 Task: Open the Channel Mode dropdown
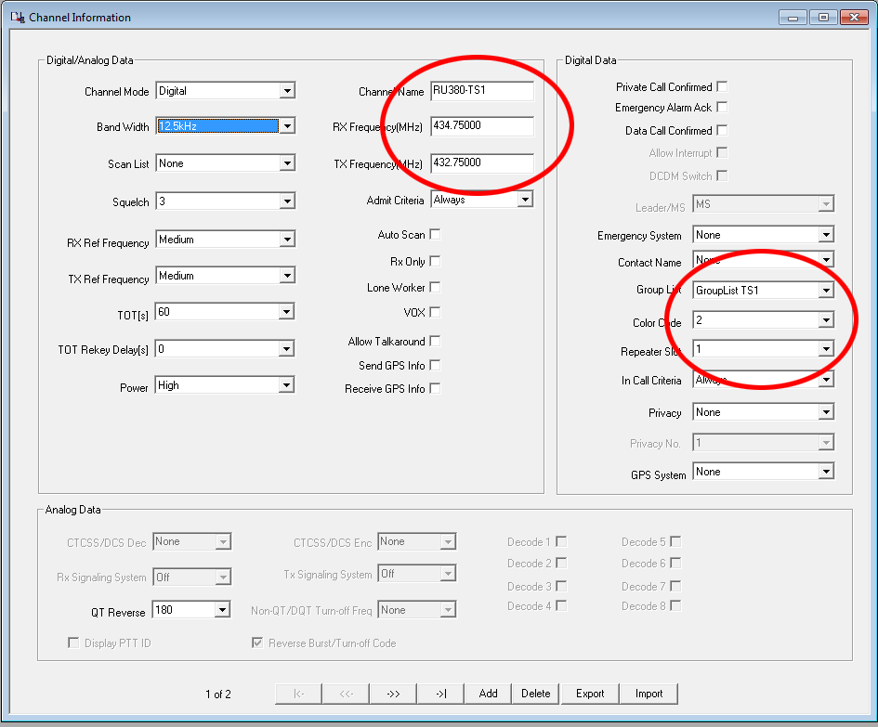tap(287, 91)
